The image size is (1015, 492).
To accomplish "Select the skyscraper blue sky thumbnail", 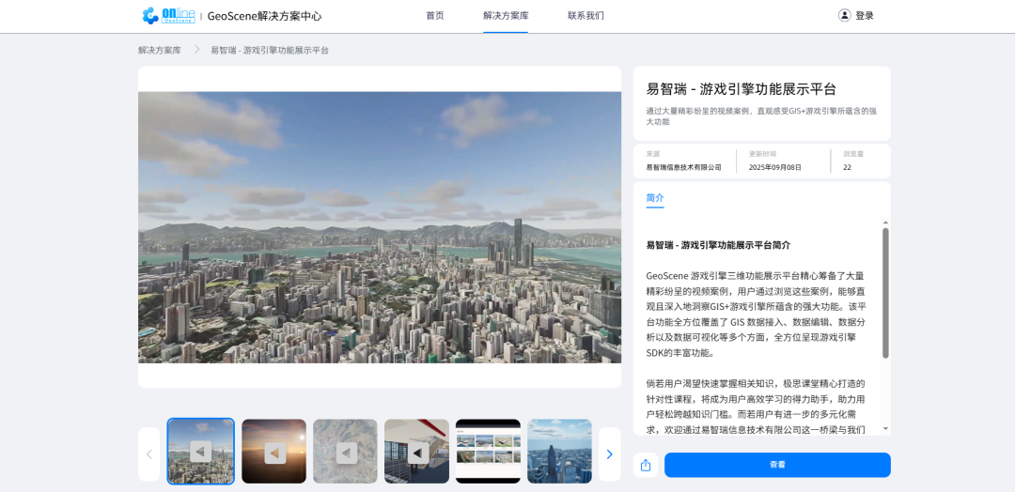I will (x=559, y=452).
